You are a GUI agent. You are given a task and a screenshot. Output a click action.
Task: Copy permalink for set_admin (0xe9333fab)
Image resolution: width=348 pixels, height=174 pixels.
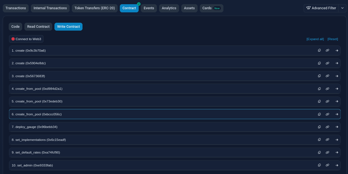coord(328,165)
